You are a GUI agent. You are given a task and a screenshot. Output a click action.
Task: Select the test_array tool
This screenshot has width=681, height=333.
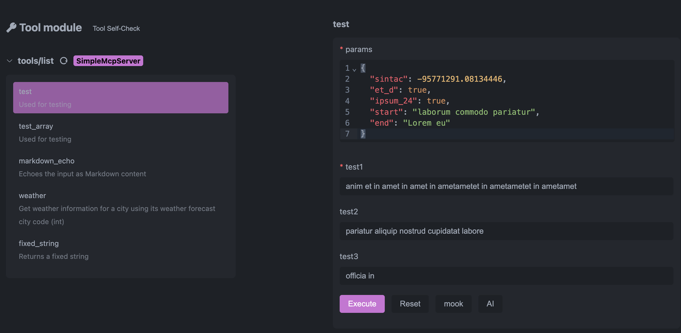click(121, 132)
